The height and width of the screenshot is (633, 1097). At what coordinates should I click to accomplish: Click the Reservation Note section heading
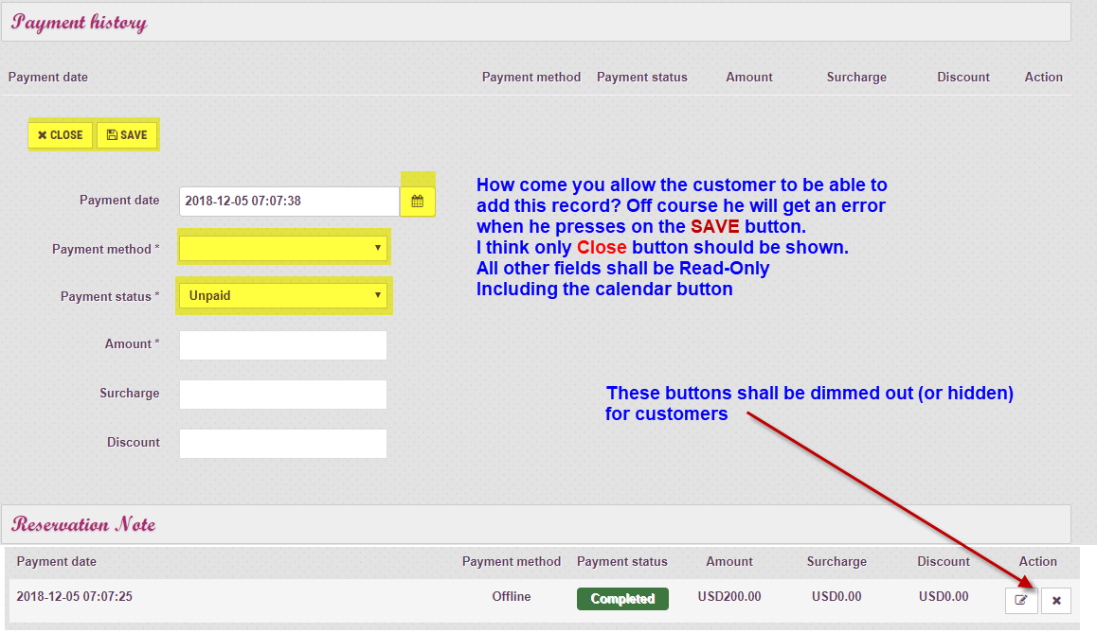click(x=83, y=524)
